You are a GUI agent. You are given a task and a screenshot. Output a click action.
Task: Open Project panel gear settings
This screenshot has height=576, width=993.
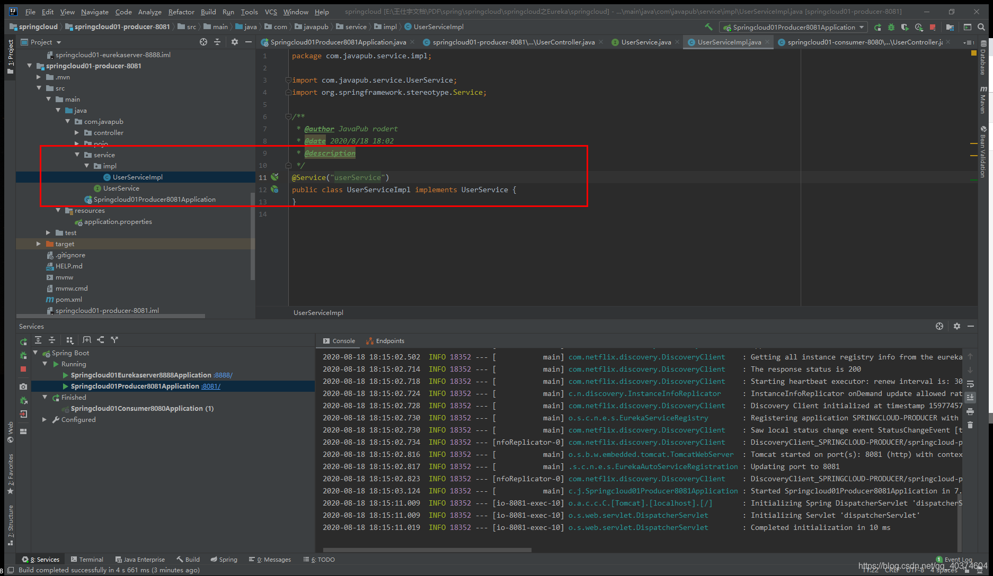tap(235, 42)
